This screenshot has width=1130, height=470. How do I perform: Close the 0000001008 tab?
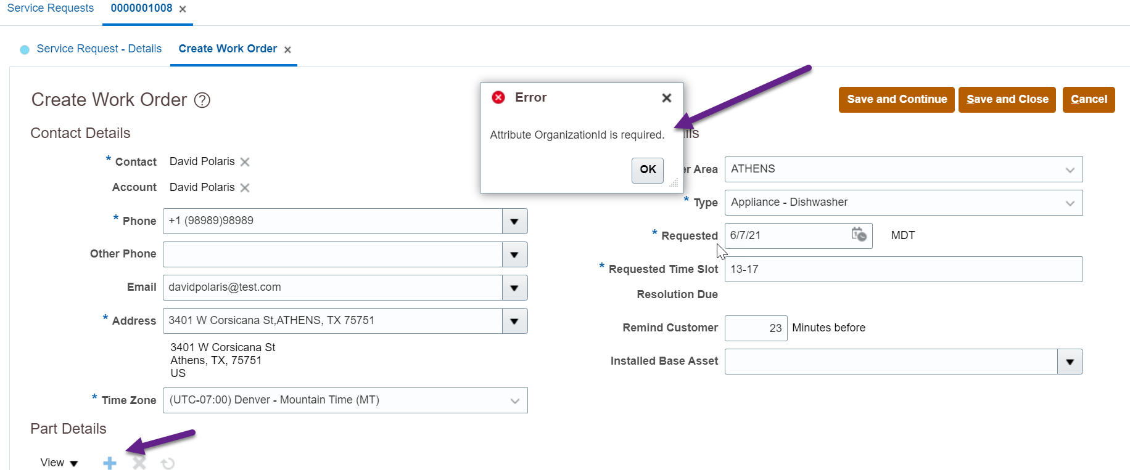tap(183, 9)
